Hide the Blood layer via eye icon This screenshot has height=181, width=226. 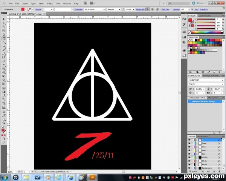(x=189, y=164)
